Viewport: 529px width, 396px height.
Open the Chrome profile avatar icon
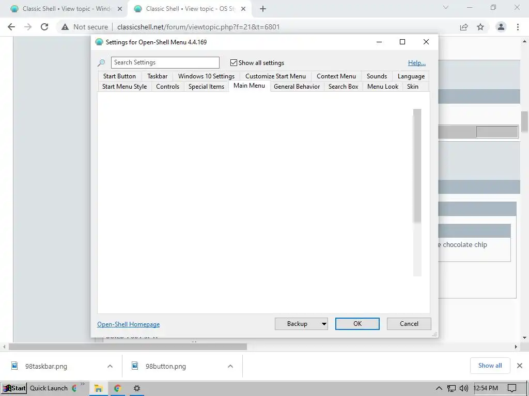[501, 27]
